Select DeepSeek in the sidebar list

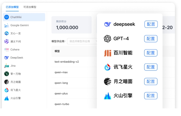click(x=17, y=58)
